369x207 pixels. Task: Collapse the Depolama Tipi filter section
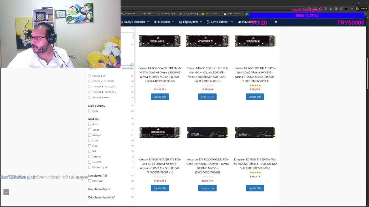pos(132,175)
